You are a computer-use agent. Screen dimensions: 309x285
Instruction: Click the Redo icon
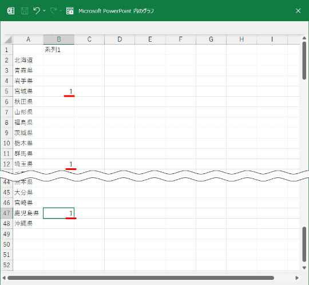tap(53, 11)
